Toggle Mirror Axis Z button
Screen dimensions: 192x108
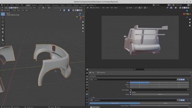pyautogui.click(x=179, y=83)
